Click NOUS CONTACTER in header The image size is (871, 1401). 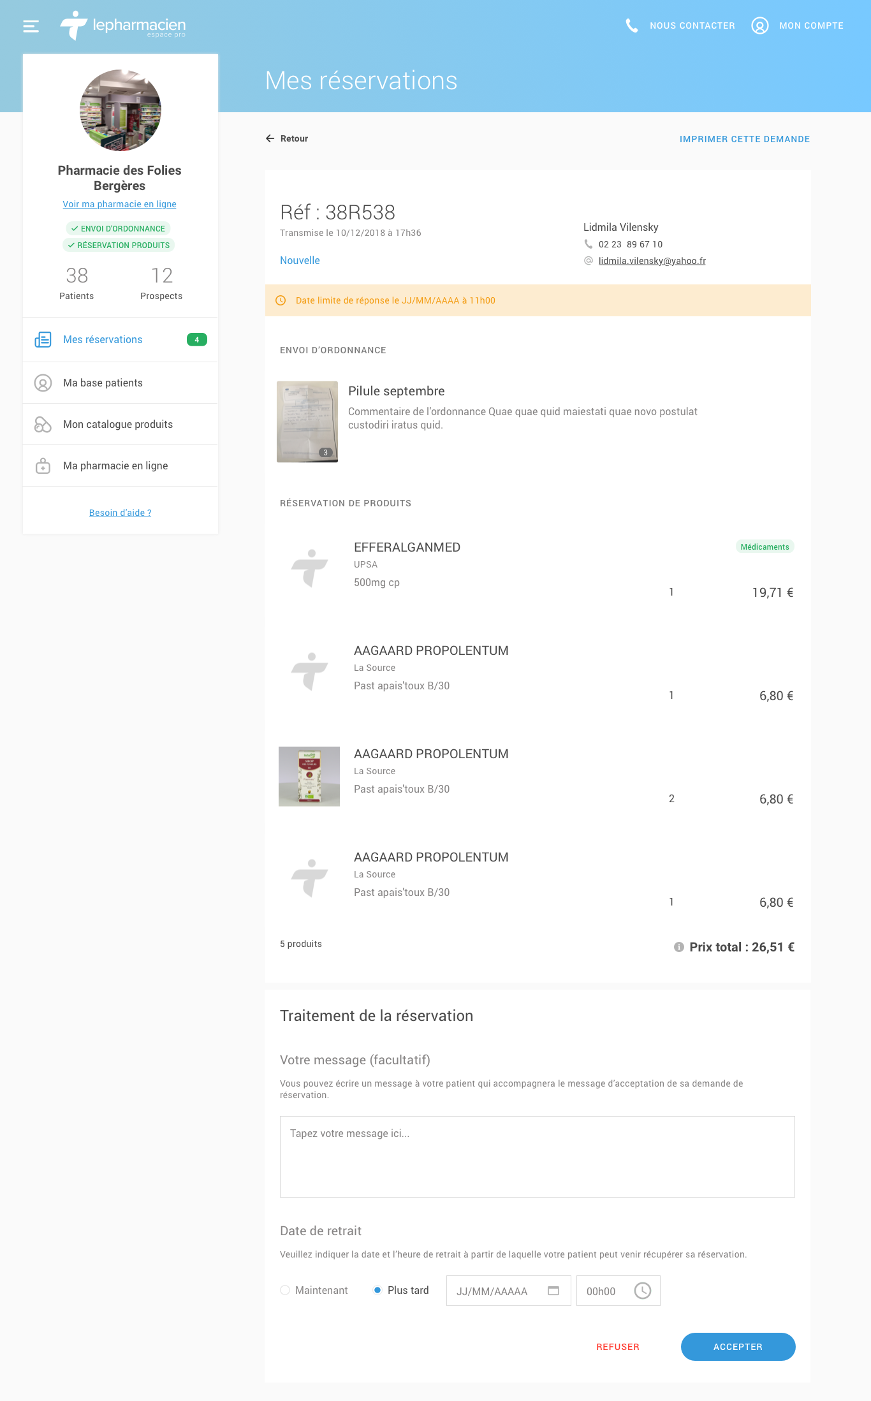click(x=692, y=26)
